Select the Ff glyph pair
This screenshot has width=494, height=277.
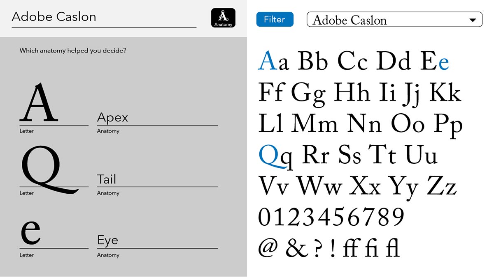click(271, 92)
